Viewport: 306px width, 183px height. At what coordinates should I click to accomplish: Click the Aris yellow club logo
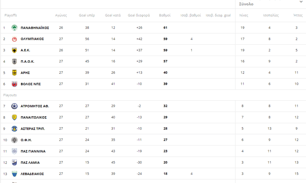[x=14, y=73]
